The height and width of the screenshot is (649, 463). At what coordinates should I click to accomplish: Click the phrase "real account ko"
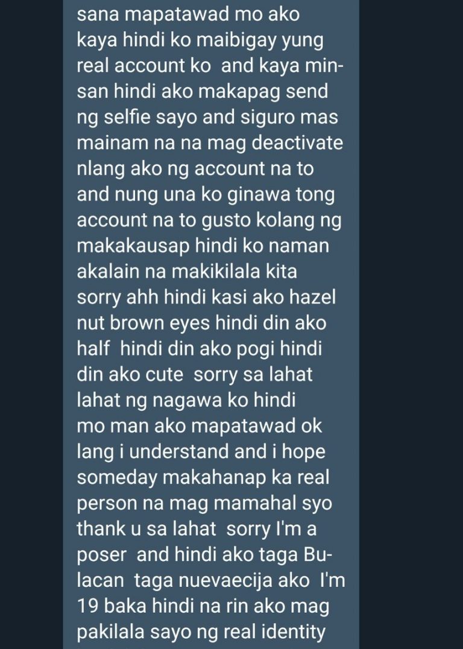click(x=143, y=66)
